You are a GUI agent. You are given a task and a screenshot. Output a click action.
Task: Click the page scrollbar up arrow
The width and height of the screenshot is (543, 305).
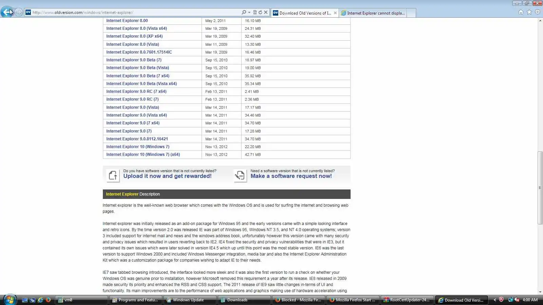pos(540,21)
